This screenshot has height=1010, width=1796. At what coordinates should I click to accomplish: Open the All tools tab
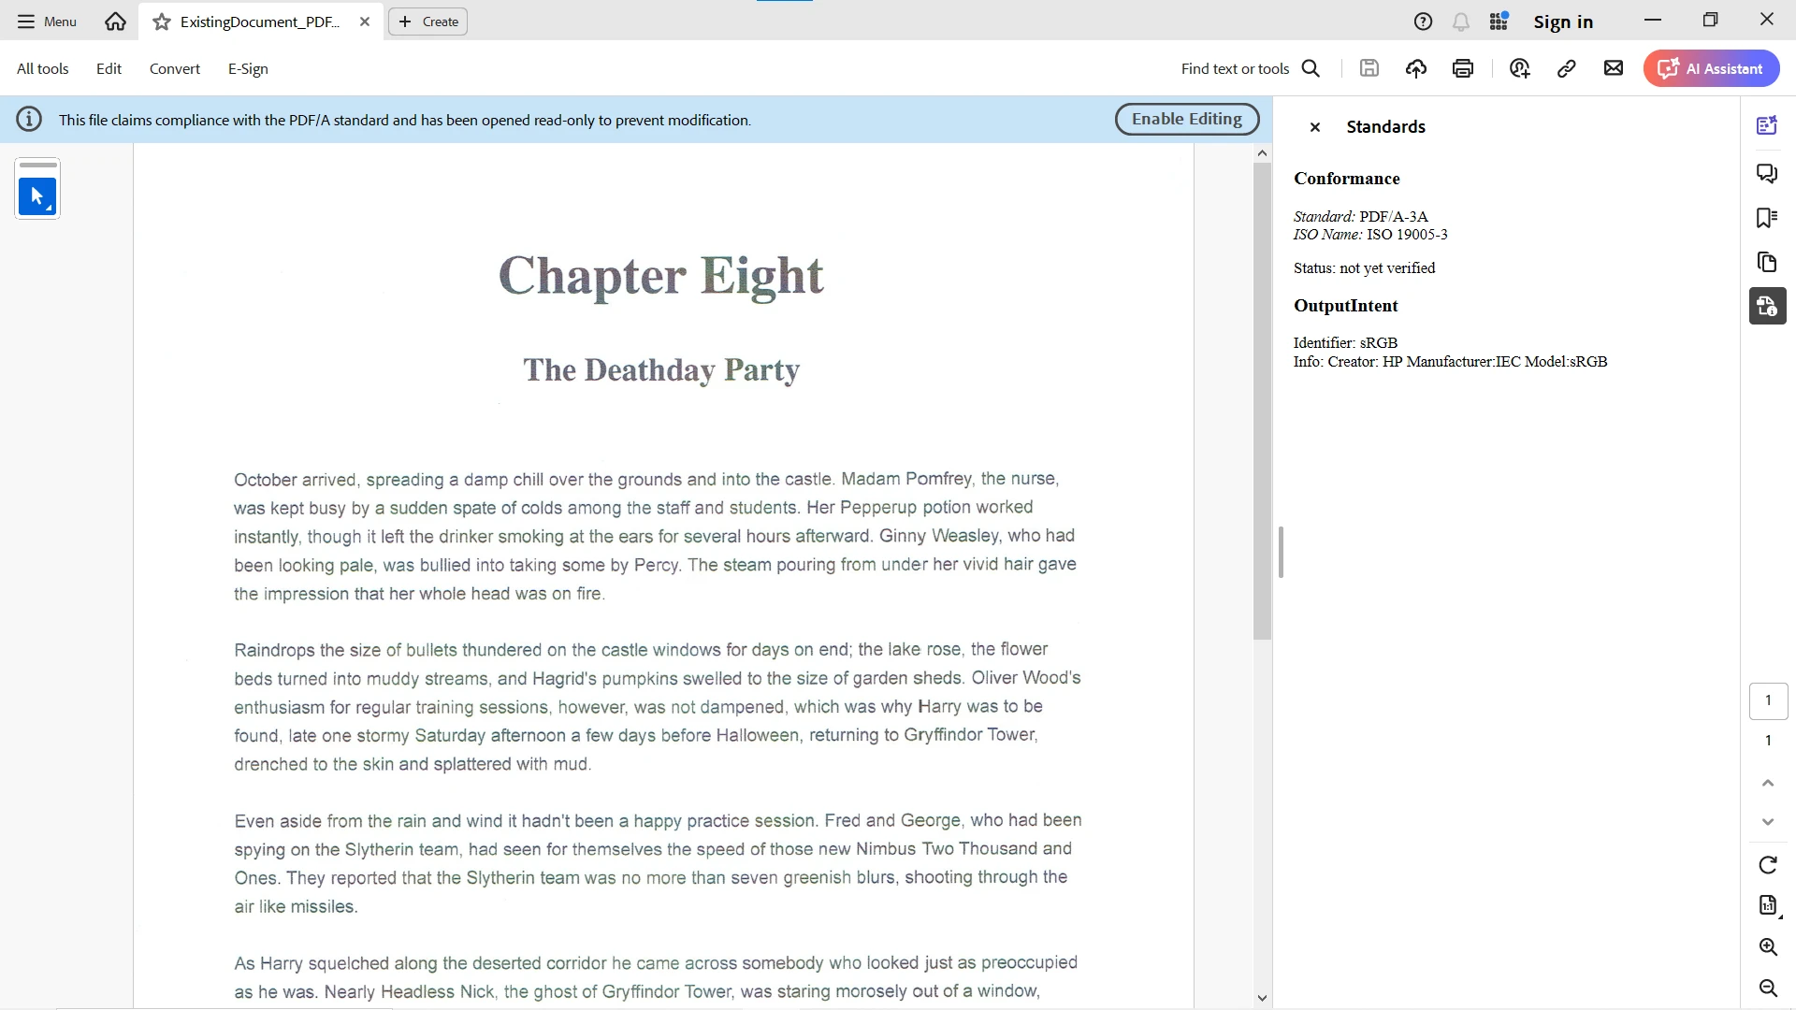pos(43,68)
